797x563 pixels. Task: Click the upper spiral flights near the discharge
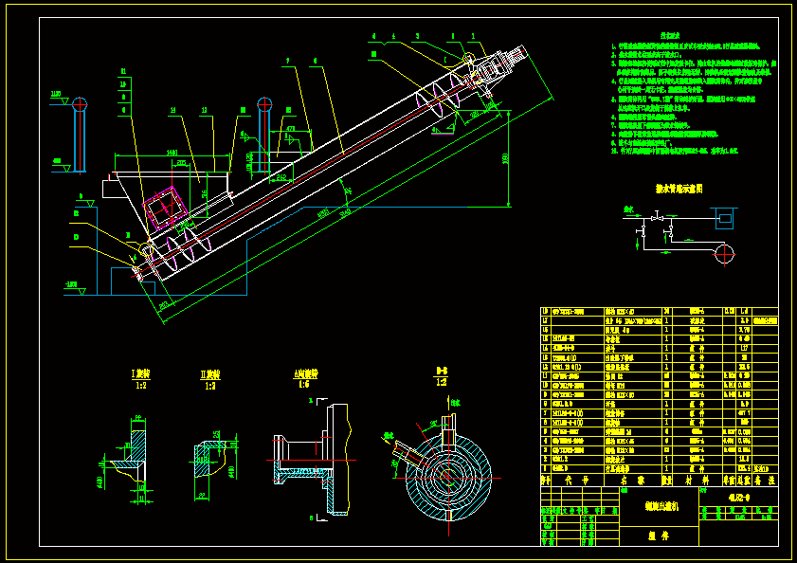440,95
